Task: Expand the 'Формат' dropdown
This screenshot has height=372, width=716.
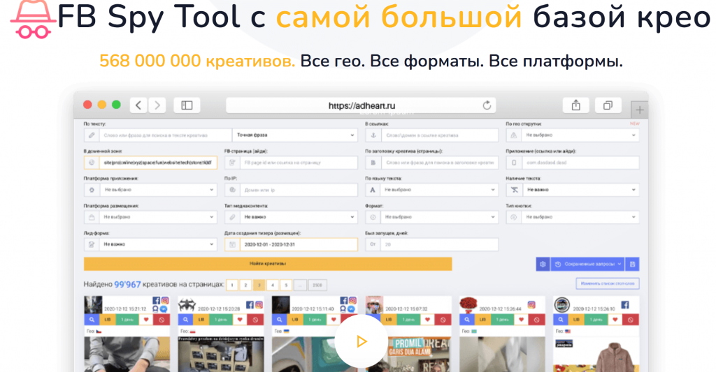Action: (x=431, y=217)
